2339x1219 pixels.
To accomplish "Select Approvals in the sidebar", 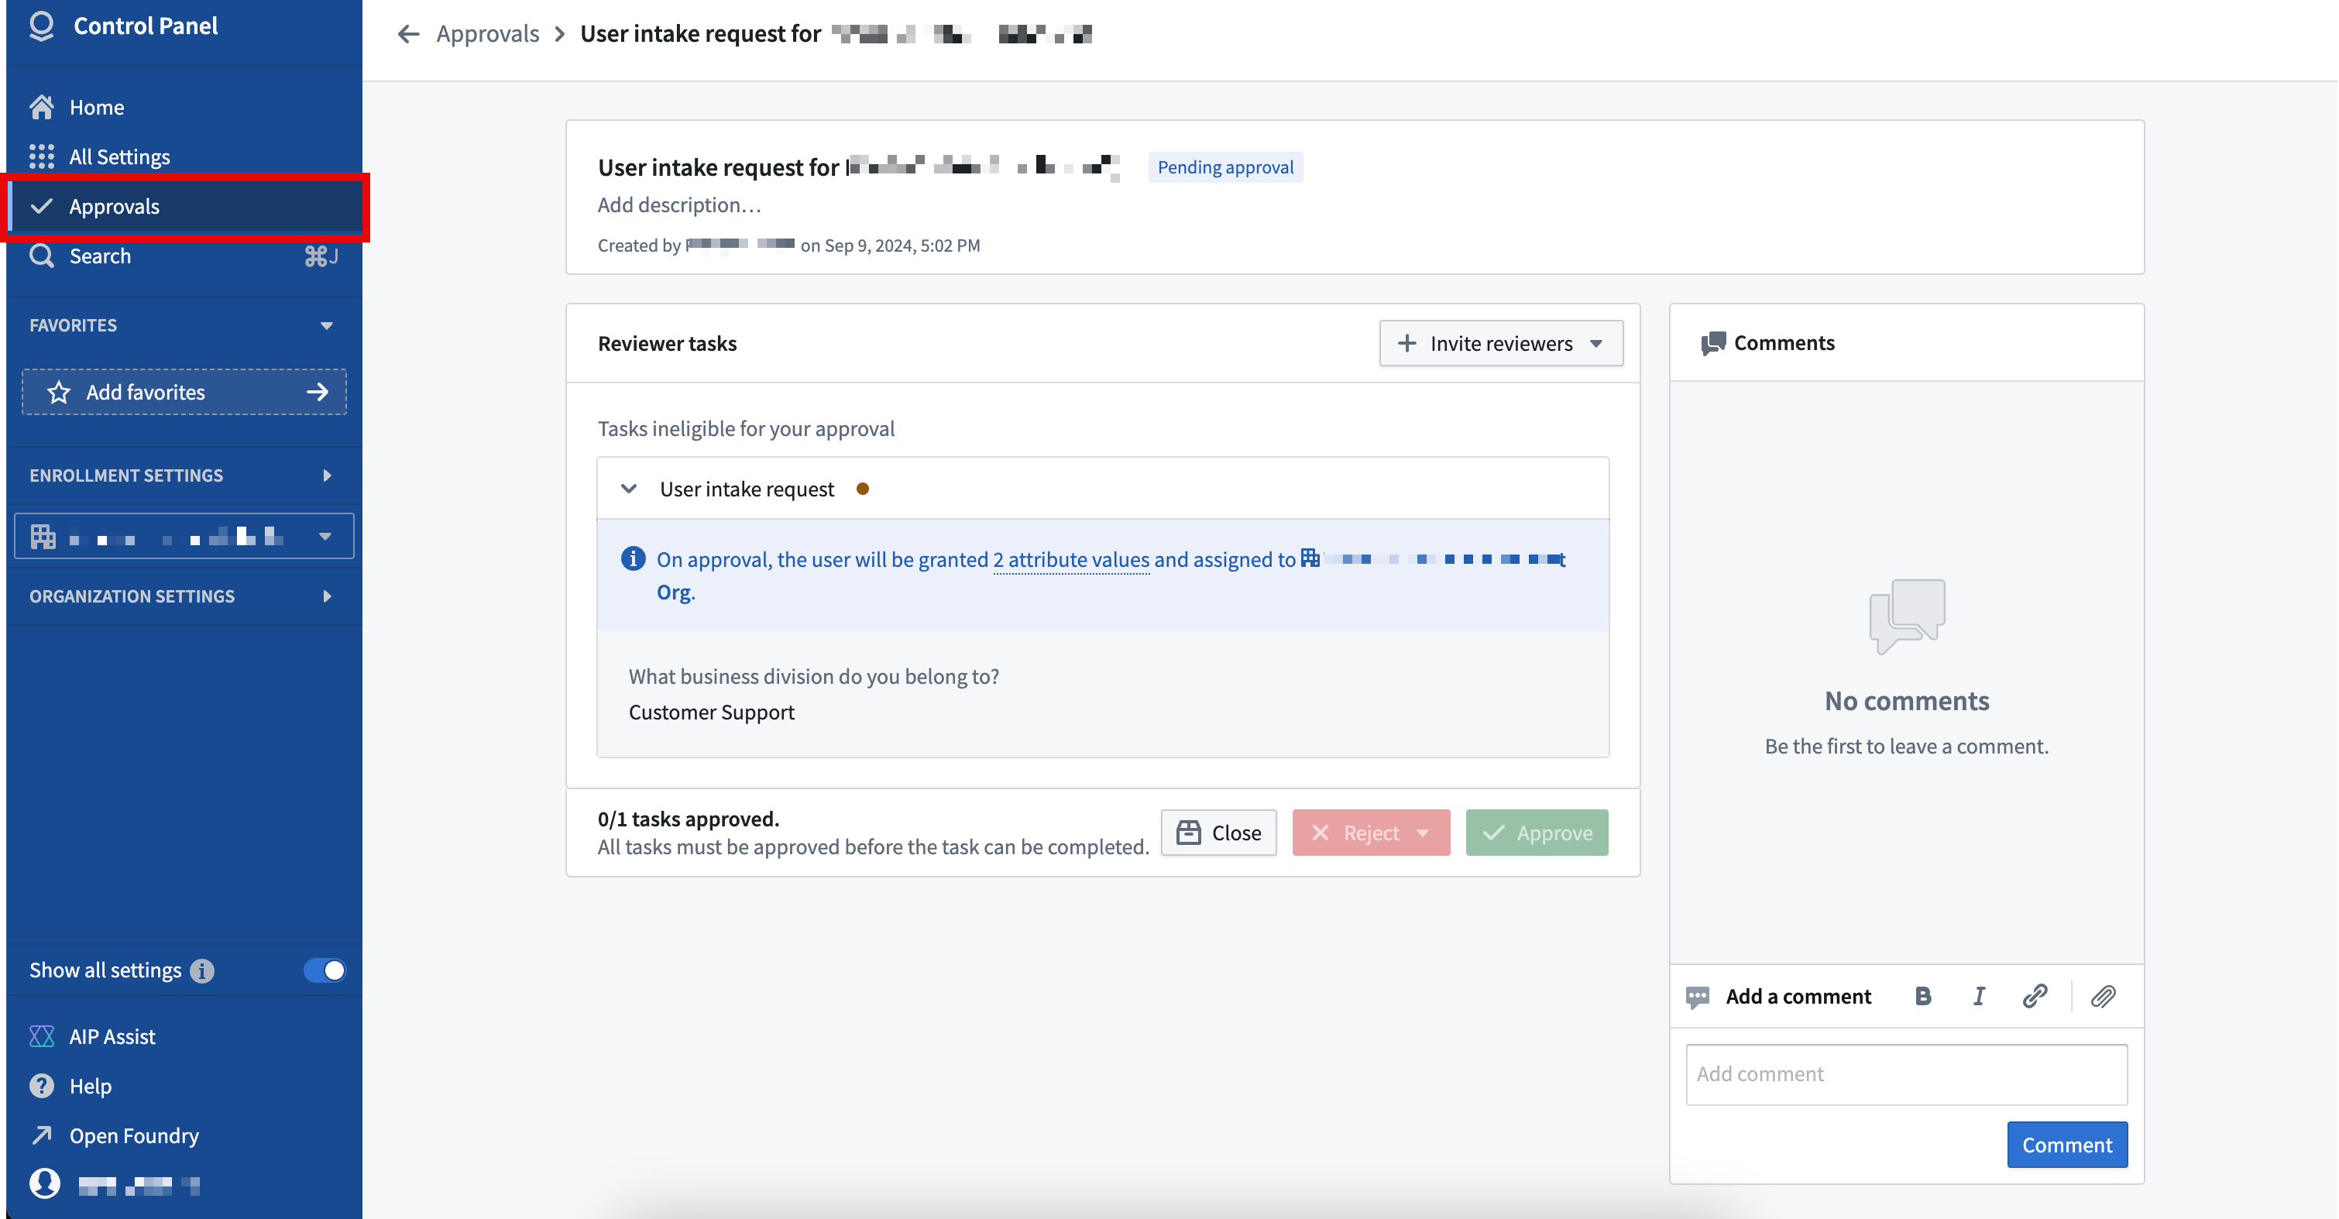I will (184, 206).
